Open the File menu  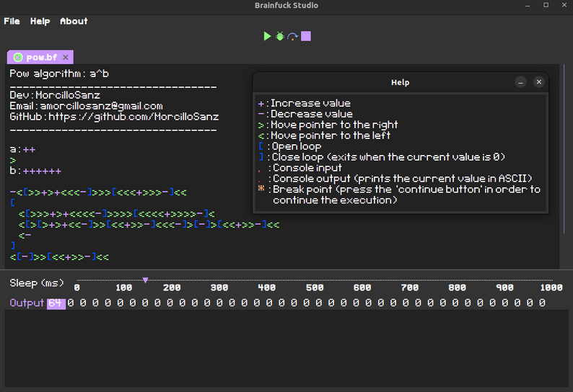pos(12,21)
